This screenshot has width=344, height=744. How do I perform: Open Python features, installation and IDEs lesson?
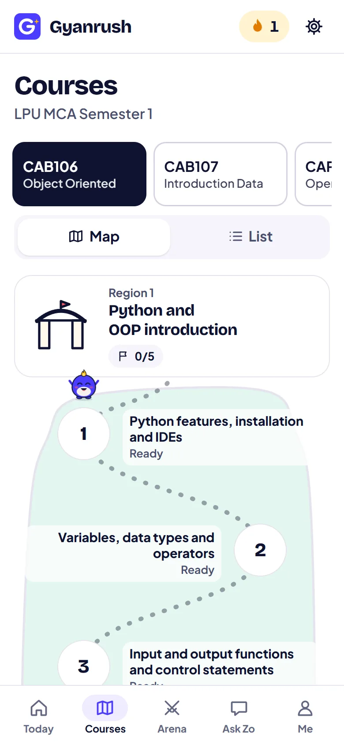[x=216, y=437]
